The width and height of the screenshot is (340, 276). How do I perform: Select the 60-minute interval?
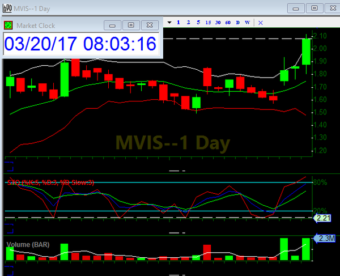tap(227, 23)
